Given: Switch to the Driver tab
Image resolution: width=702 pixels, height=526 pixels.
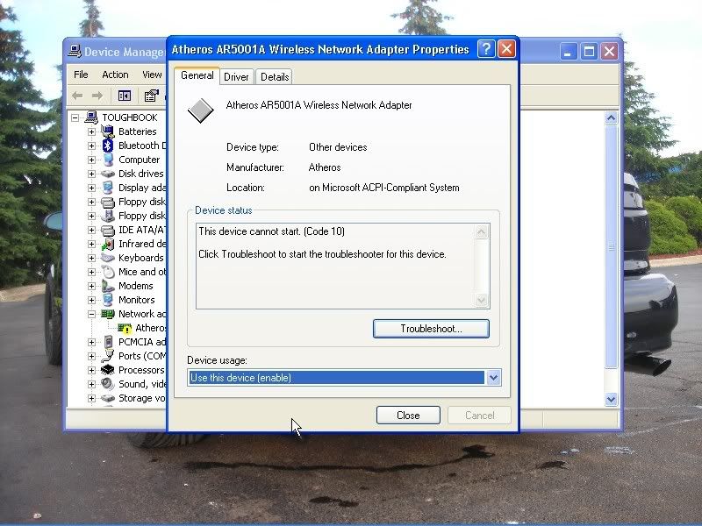Looking at the screenshot, I should [236, 77].
